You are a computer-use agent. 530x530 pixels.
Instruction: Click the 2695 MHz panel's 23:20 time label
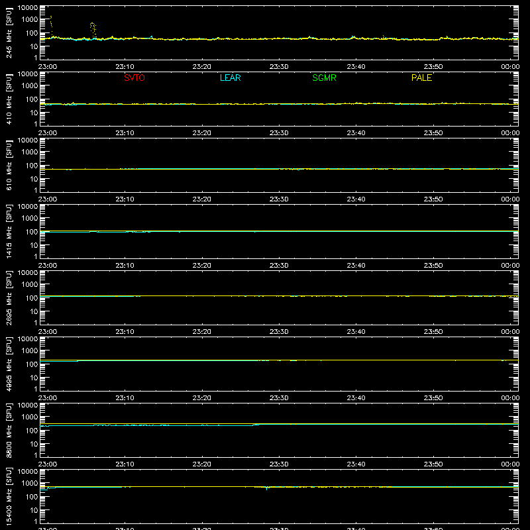tap(202, 332)
